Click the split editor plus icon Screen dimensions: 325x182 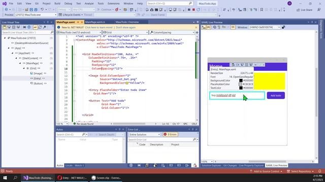[197, 32]
